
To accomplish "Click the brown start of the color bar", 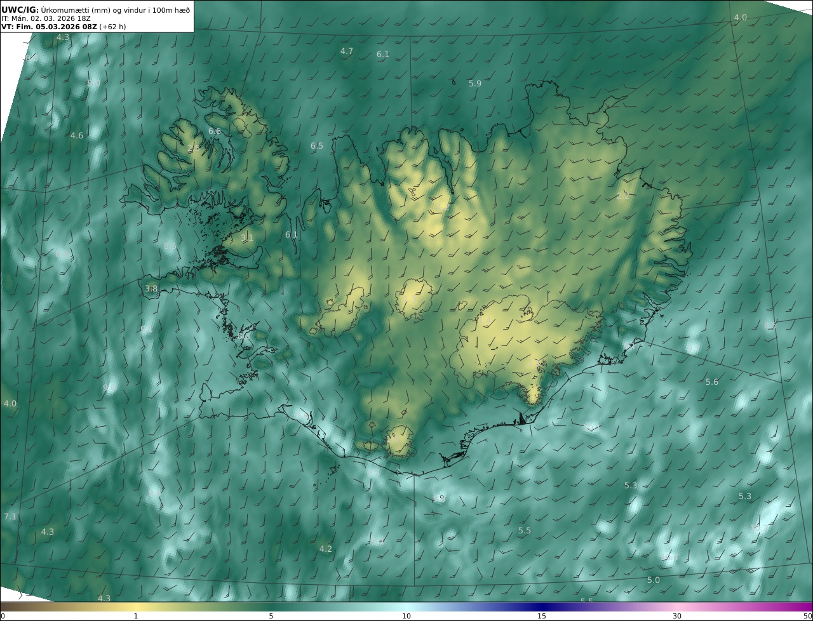I will [x=8, y=606].
